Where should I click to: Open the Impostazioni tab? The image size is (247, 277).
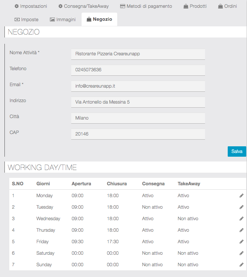[31, 6]
